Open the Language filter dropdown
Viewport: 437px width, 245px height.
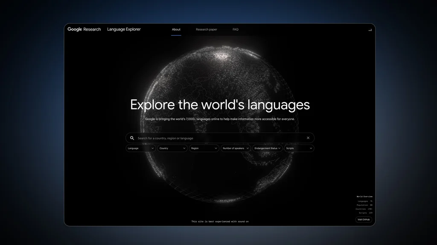[140, 148]
